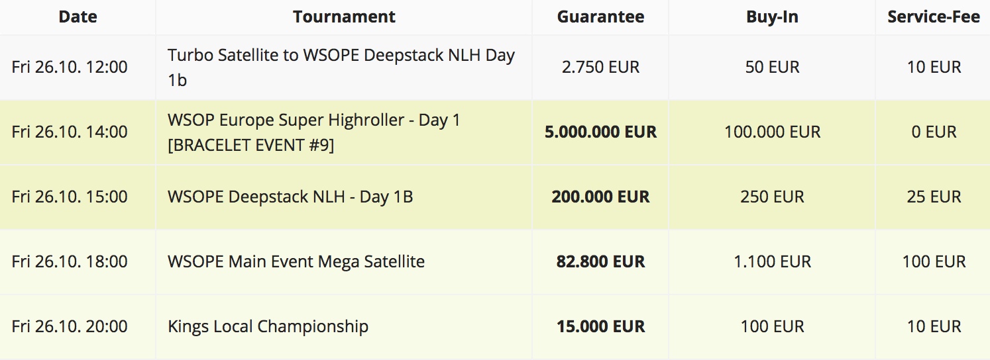Select Kings Local Championship tournament
The height and width of the screenshot is (360, 990).
268,327
